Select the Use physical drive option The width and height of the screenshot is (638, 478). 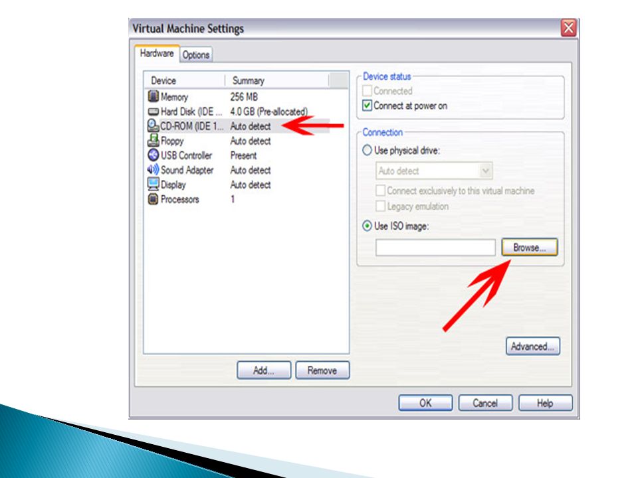(367, 151)
